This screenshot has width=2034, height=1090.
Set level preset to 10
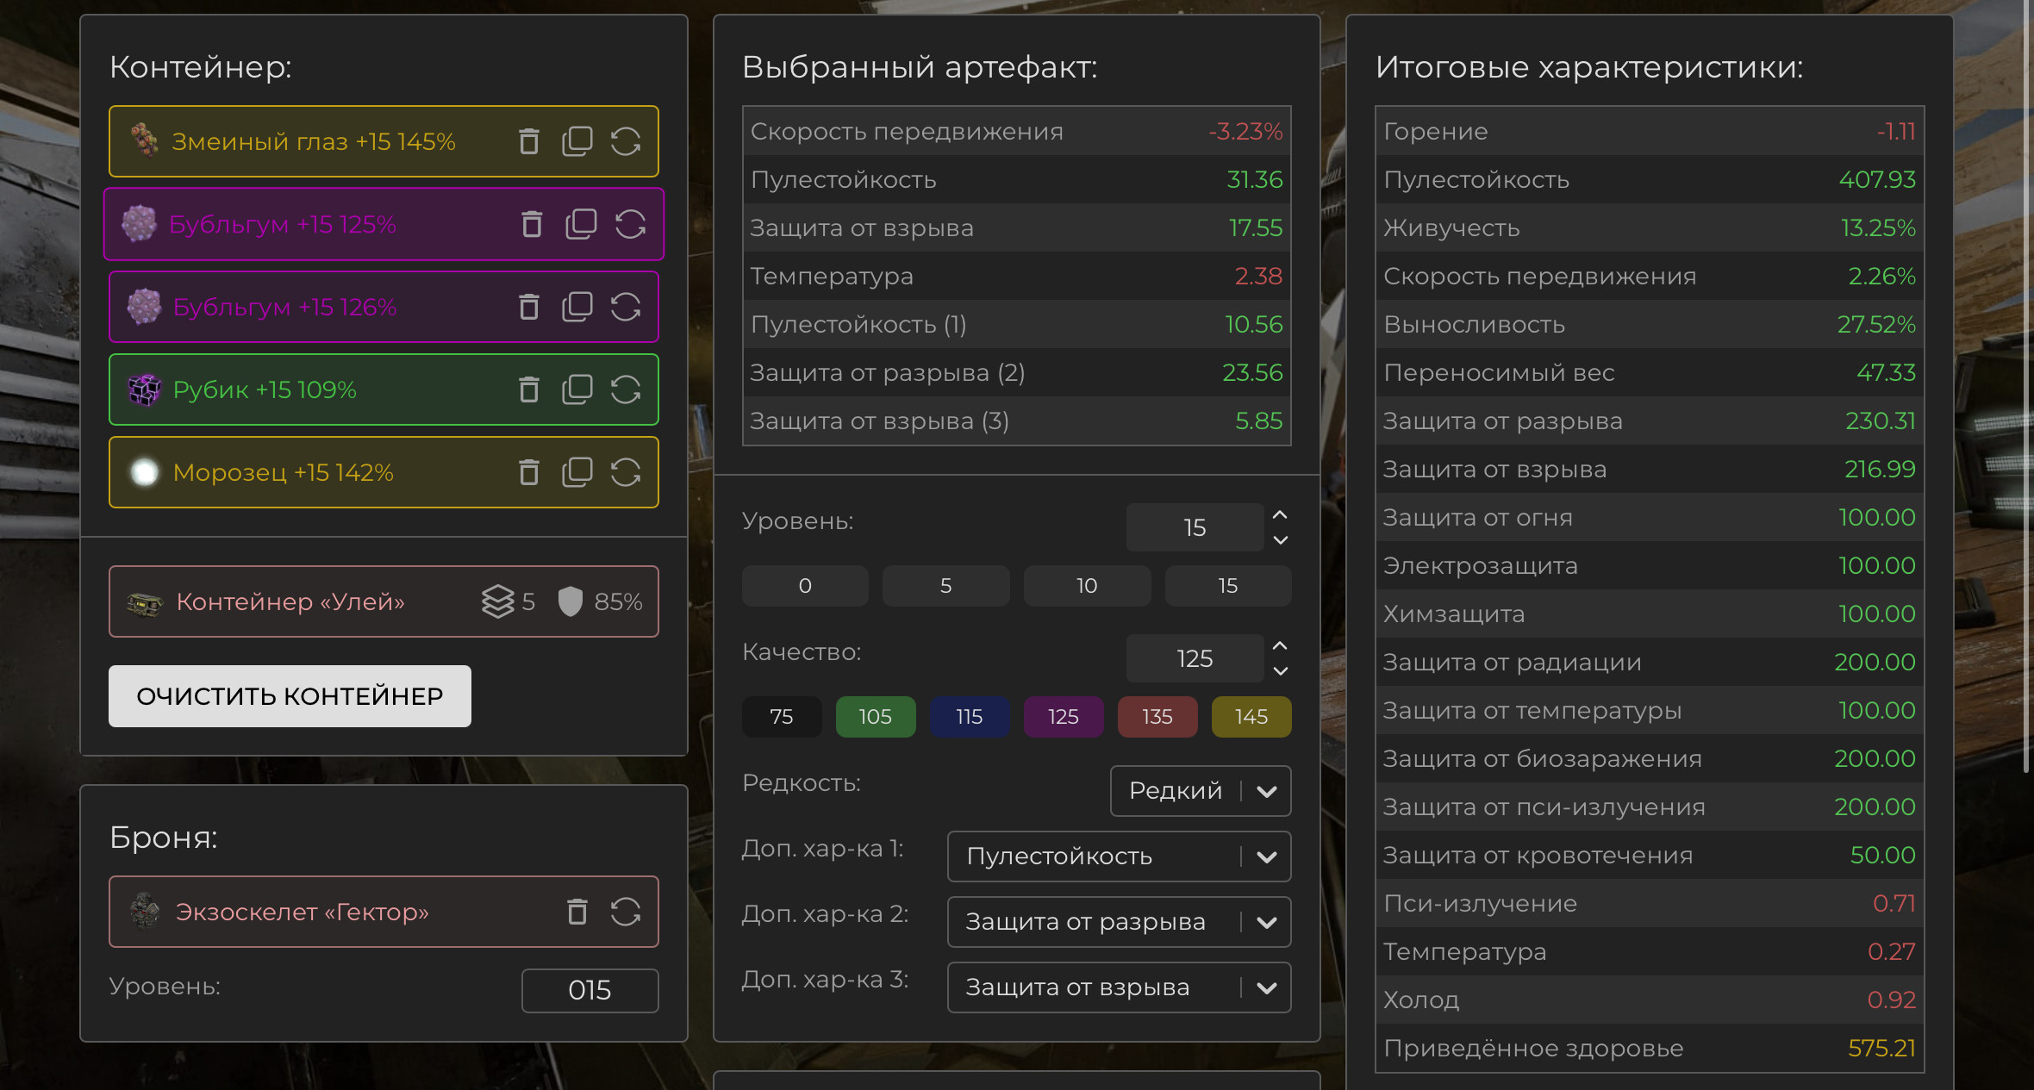coord(1086,586)
